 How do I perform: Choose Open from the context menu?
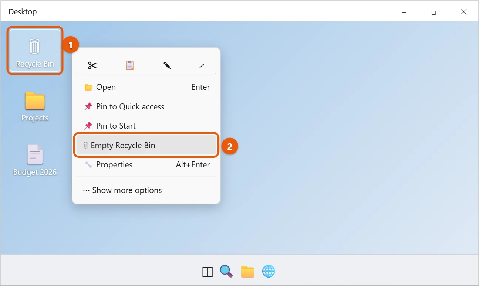pos(146,87)
